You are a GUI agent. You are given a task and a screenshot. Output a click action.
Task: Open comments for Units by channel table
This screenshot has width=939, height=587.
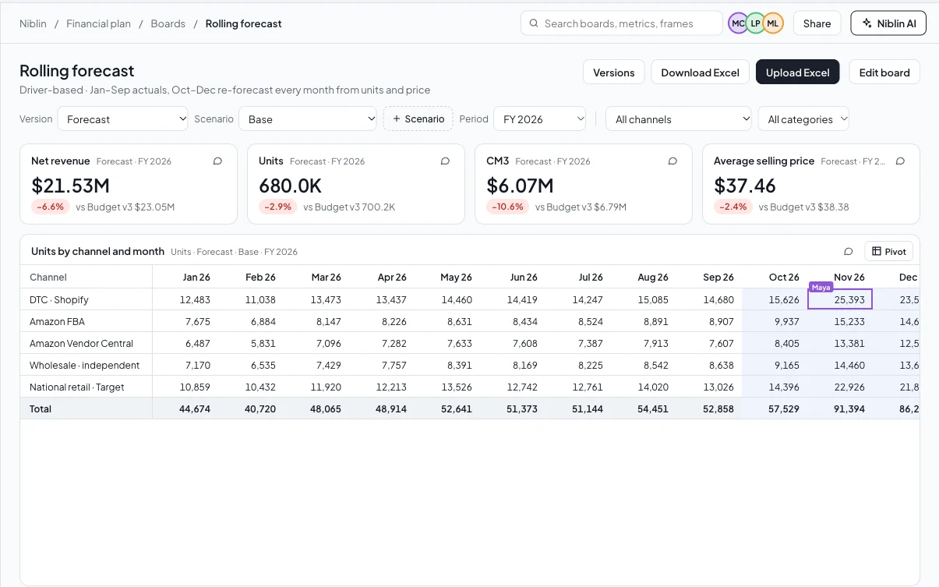pyautogui.click(x=849, y=251)
